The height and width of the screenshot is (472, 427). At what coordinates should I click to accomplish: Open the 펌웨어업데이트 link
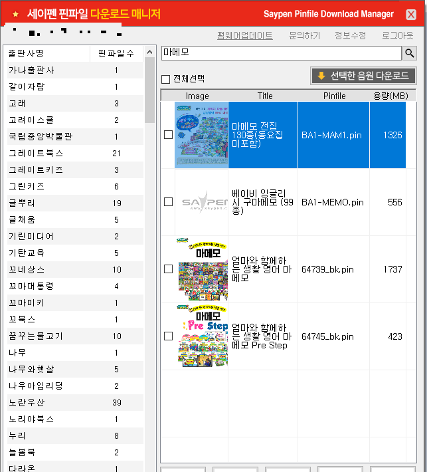tap(245, 35)
